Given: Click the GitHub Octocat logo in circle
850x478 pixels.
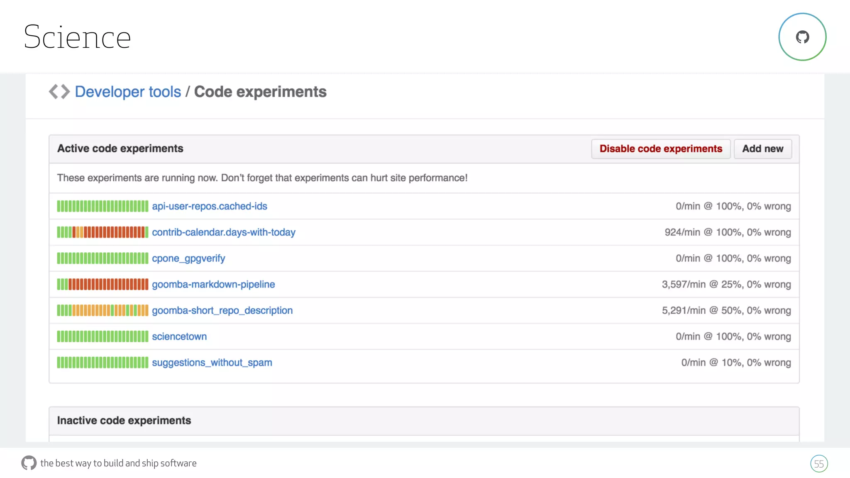Looking at the screenshot, I should 802,37.
